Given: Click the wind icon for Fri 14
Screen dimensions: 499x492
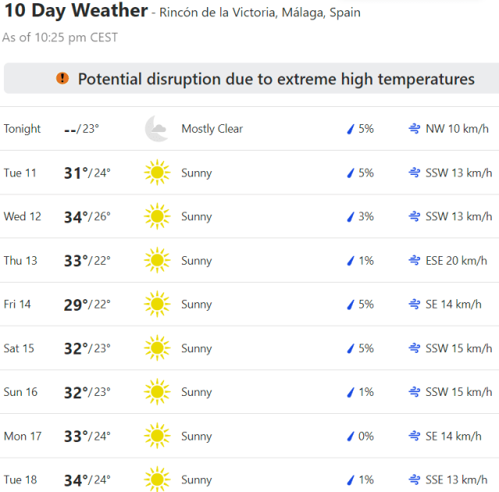Looking at the screenshot, I should pyautogui.click(x=415, y=305).
